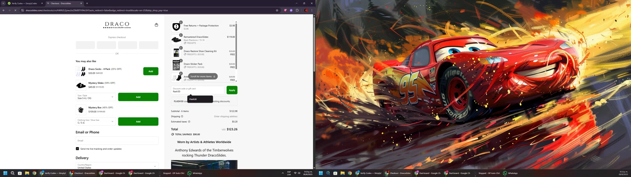The height and width of the screenshot is (177, 631).
Task: Click the Draco Restore Shoe Cleaning Kit thumbnail
Action: 176,52
